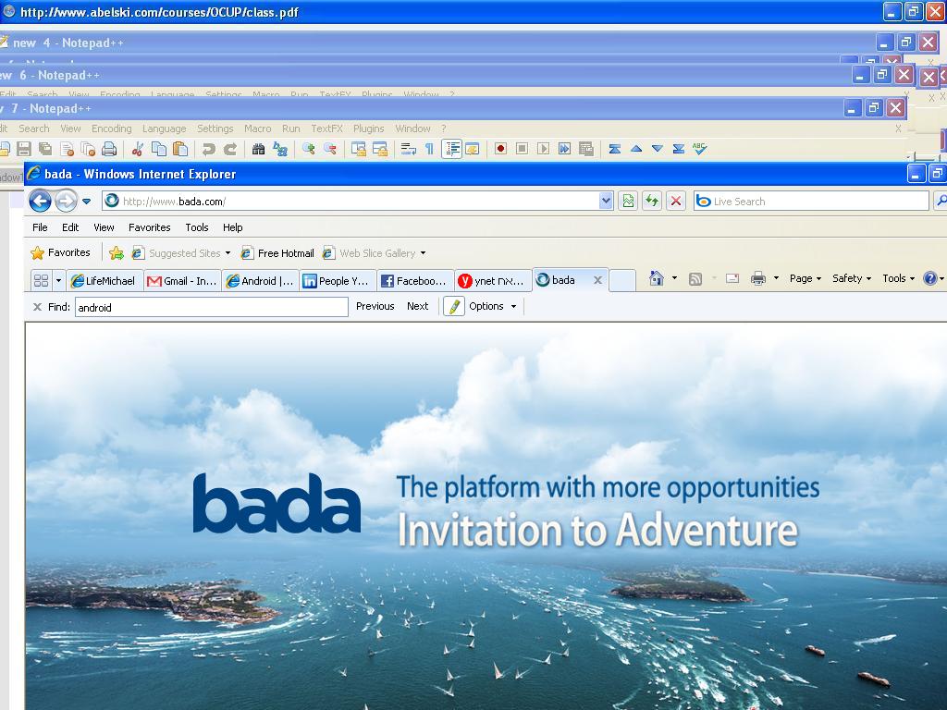Open the Tools dropdown in the IE command bar

[x=899, y=278]
